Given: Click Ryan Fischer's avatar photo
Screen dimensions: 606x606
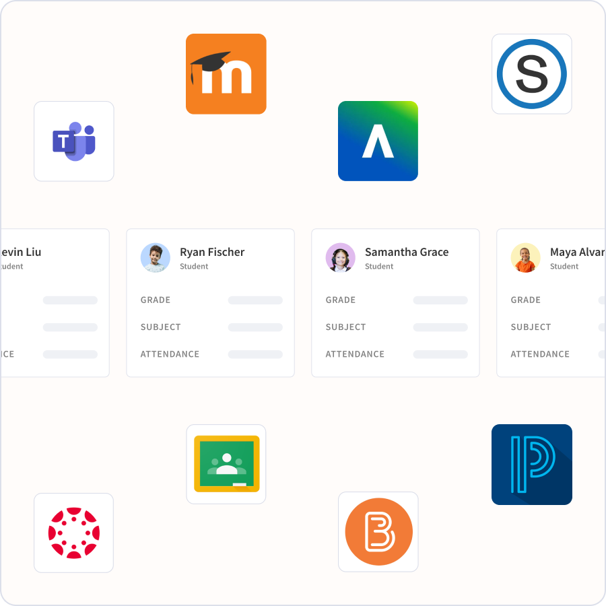Looking at the screenshot, I should 156,258.
